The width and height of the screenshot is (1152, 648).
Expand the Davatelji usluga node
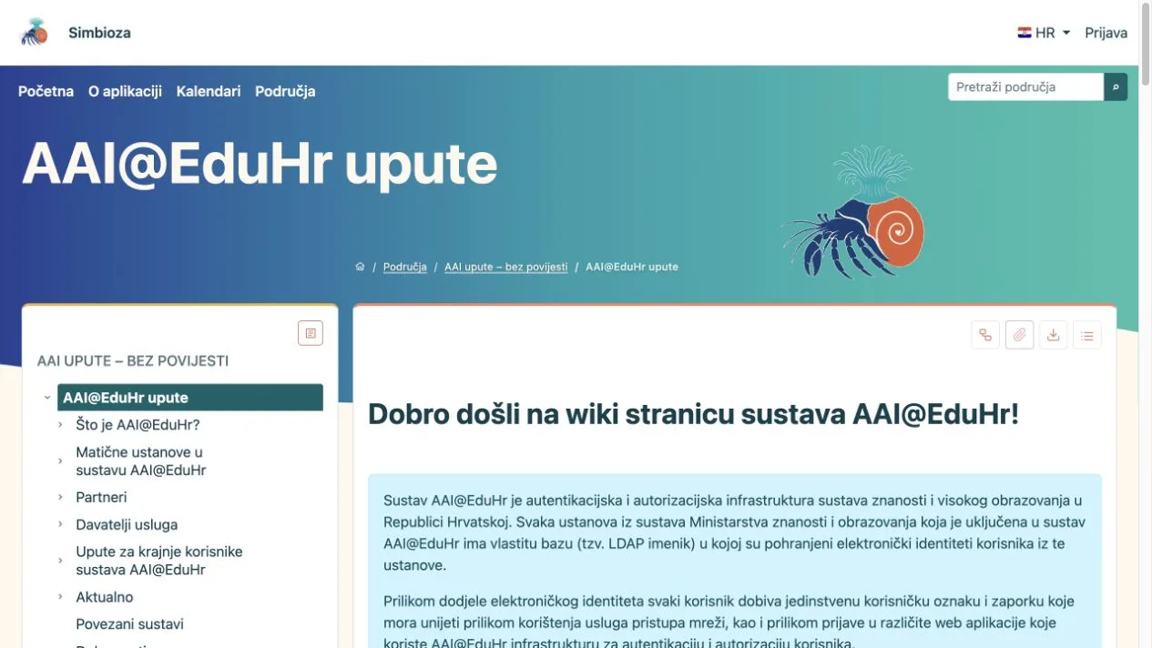coord(60,525)
